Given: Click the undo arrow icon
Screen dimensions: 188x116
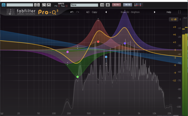Looking at the screenshot, I should tap(72, 12).
